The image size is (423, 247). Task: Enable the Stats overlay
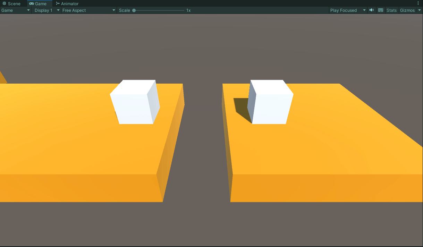tap(391, 10)
